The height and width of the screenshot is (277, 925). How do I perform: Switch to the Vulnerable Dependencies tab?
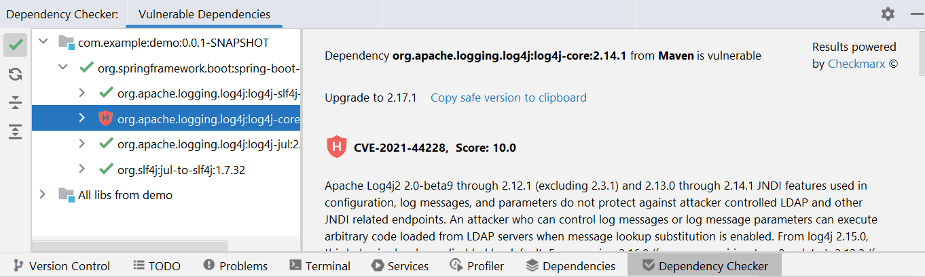coord(204,14)
